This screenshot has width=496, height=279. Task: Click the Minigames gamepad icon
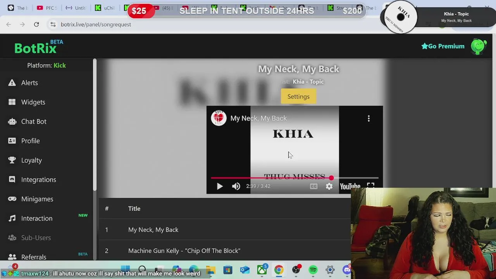(12, 199)
